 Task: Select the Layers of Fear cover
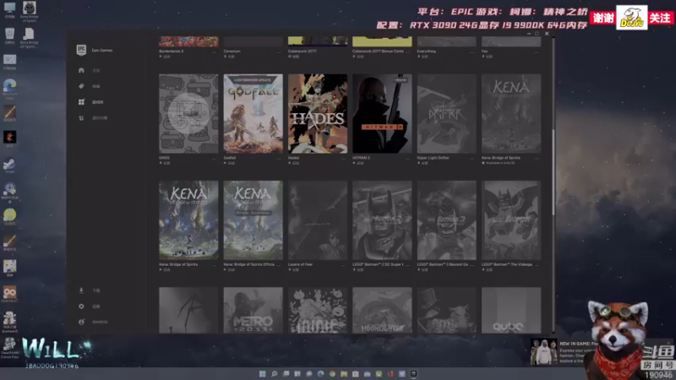[318, 220]
